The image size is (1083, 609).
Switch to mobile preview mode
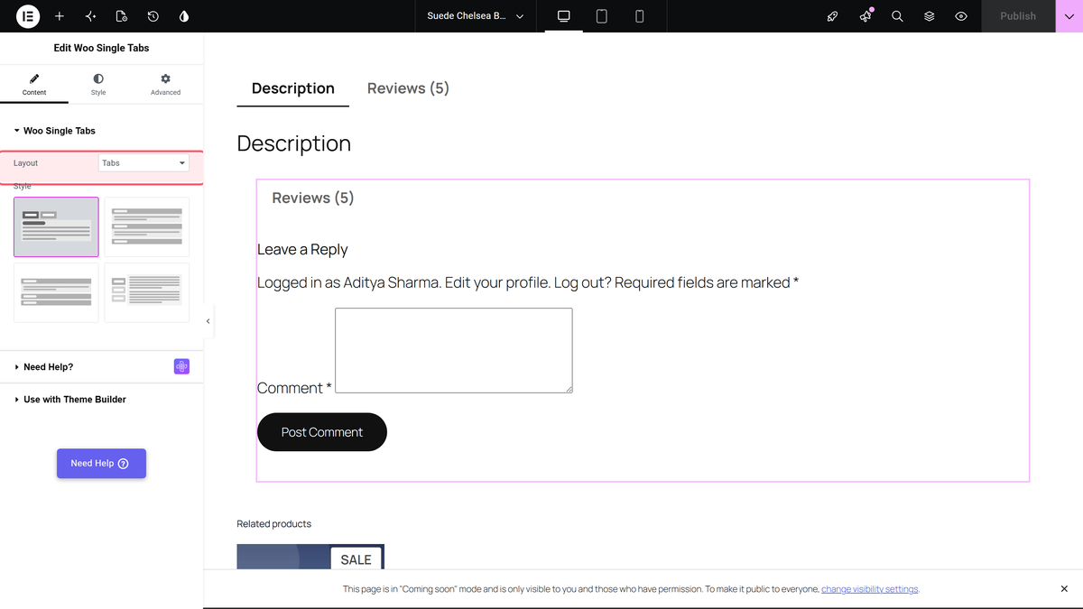[x=640, y=16]
